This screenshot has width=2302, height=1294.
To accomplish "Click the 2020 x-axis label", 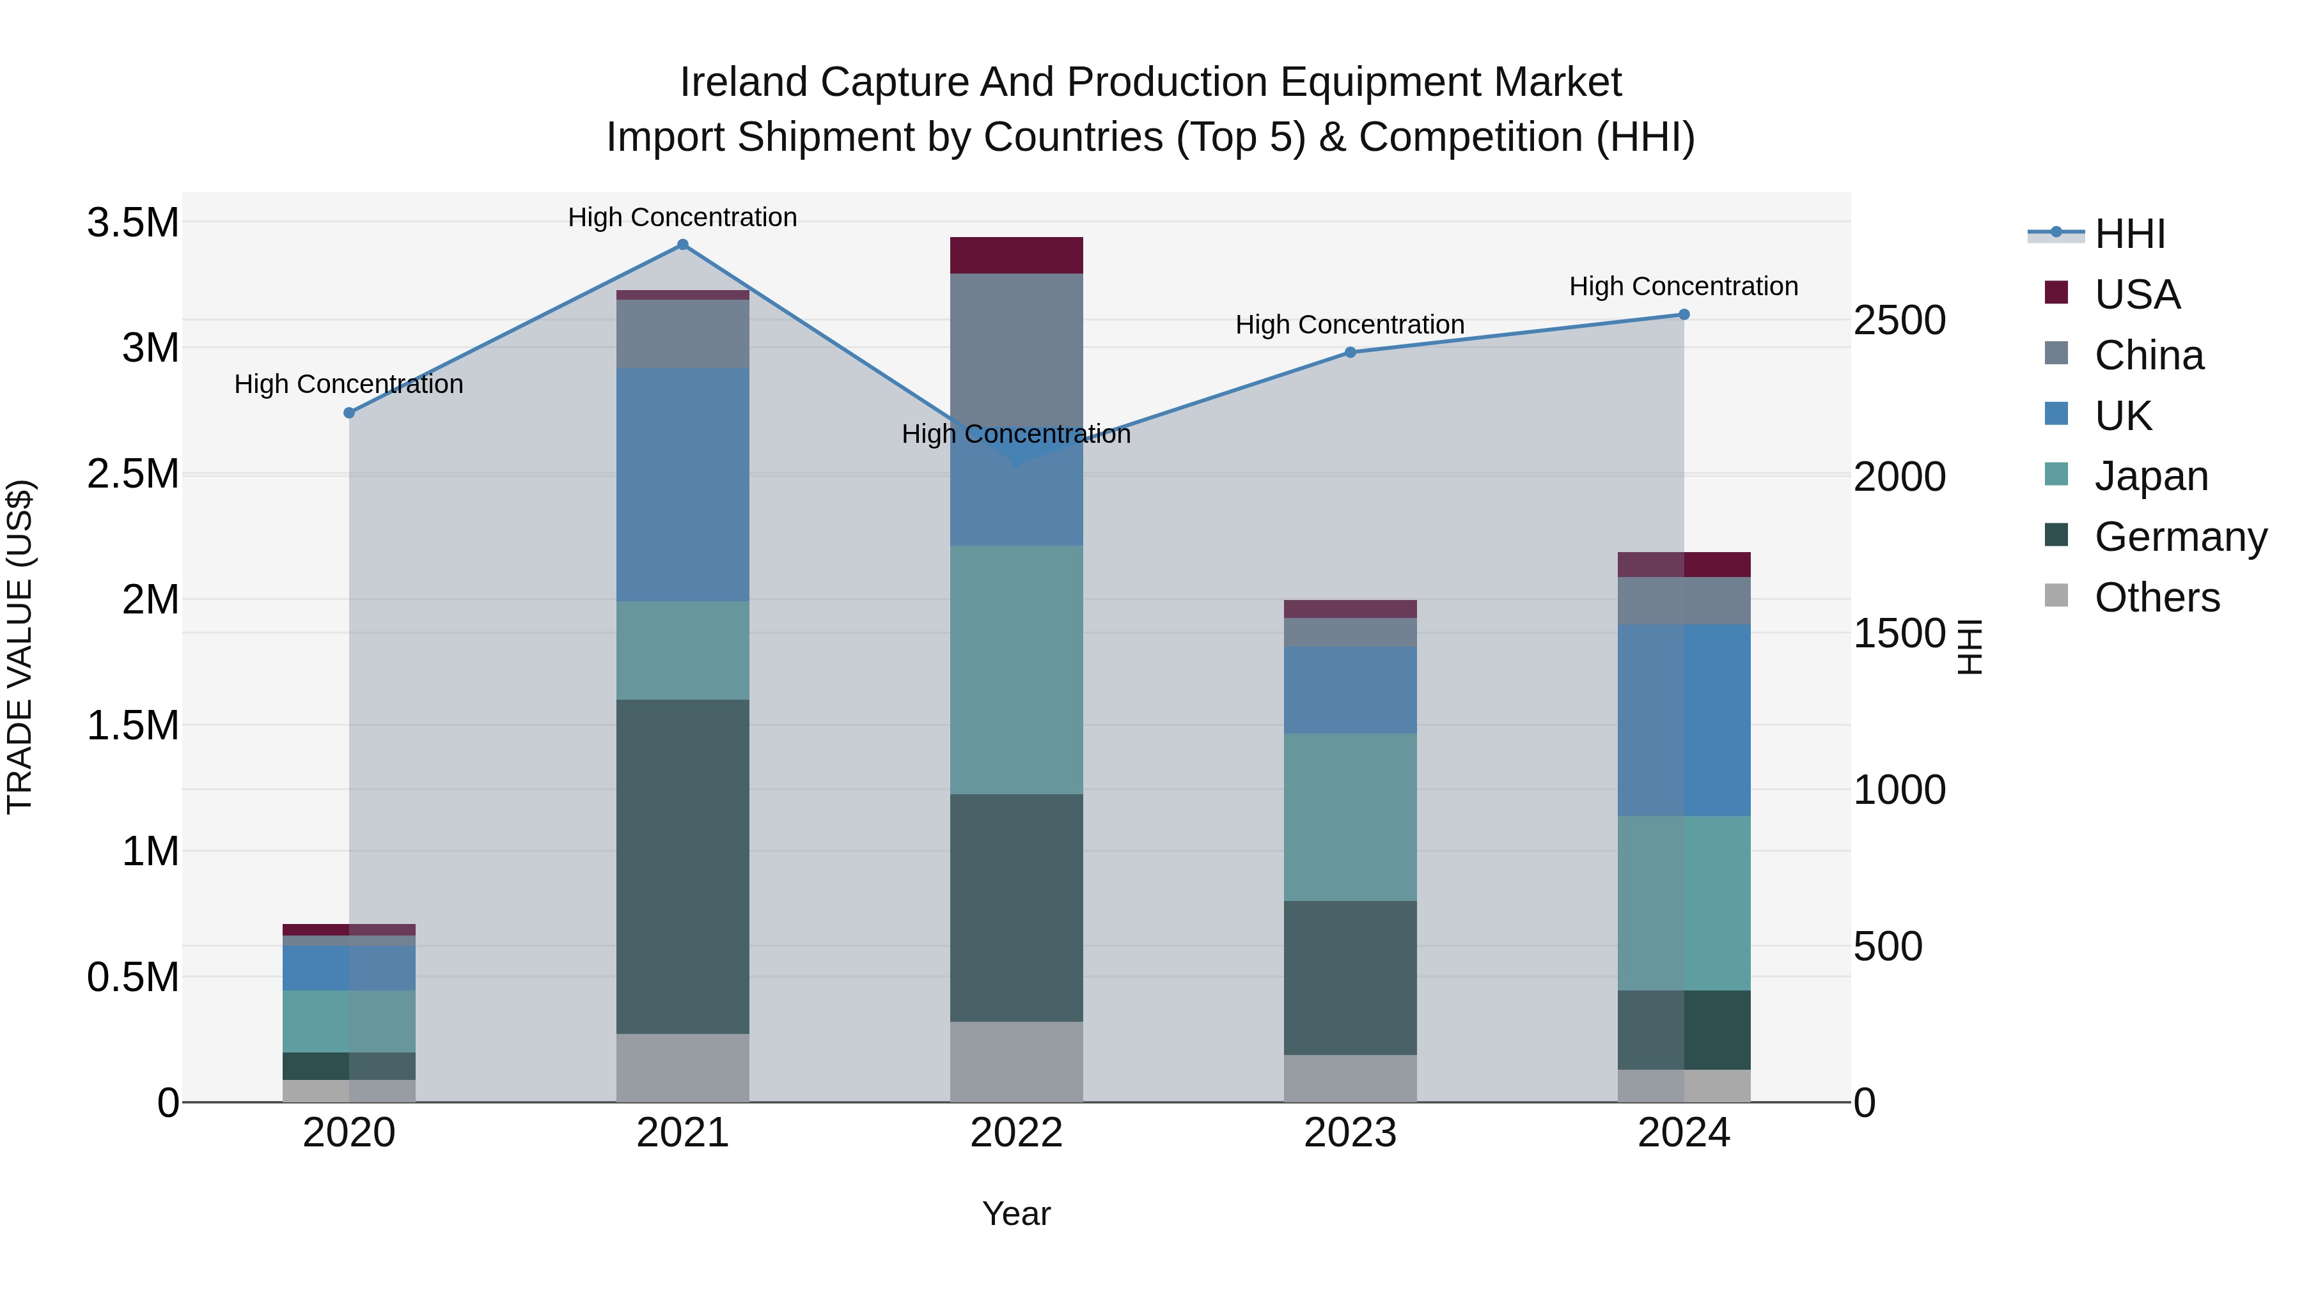I will click(x=349, y=1132).
